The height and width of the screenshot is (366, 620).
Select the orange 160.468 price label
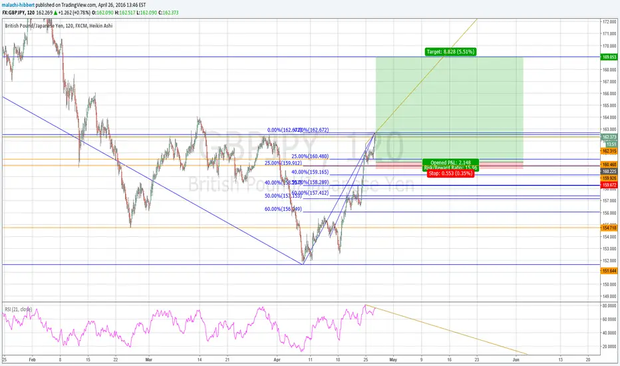[x=609, y=164]
